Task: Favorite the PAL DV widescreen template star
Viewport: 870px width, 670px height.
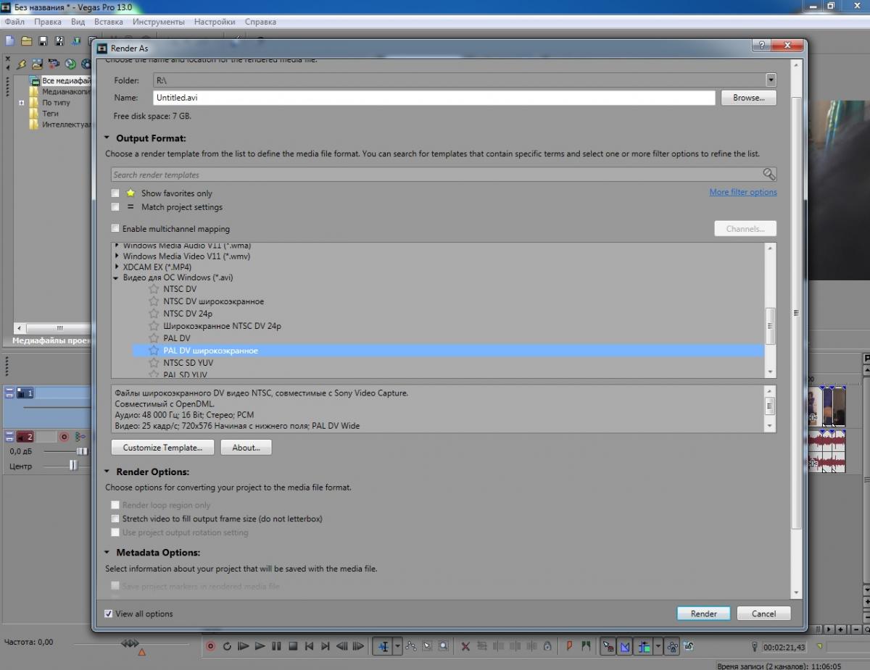Action: [153, 351]
